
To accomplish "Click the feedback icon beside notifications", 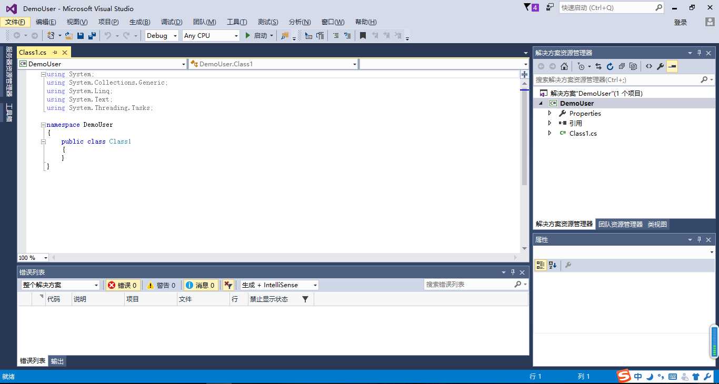I will (550, 7).
